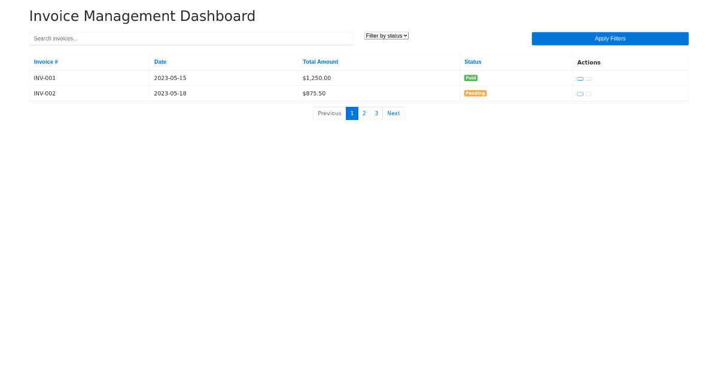
Task: Click the Pending status badge on INV-002
Action: (x=475, y=93)
